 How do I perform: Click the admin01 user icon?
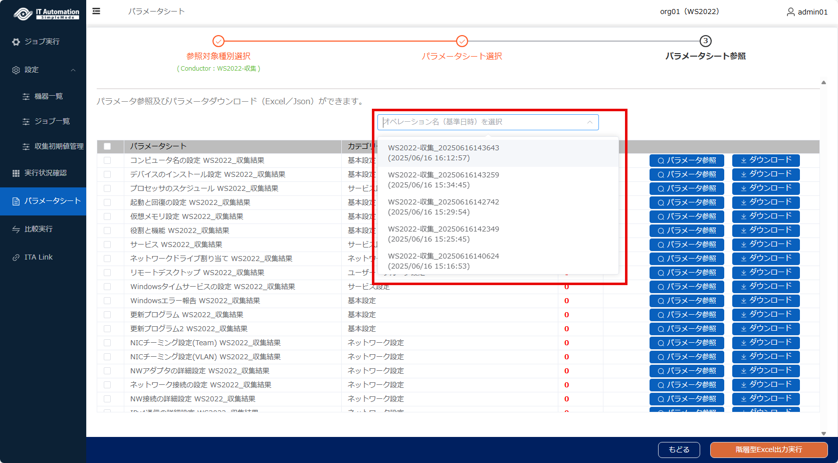(790, 12)
